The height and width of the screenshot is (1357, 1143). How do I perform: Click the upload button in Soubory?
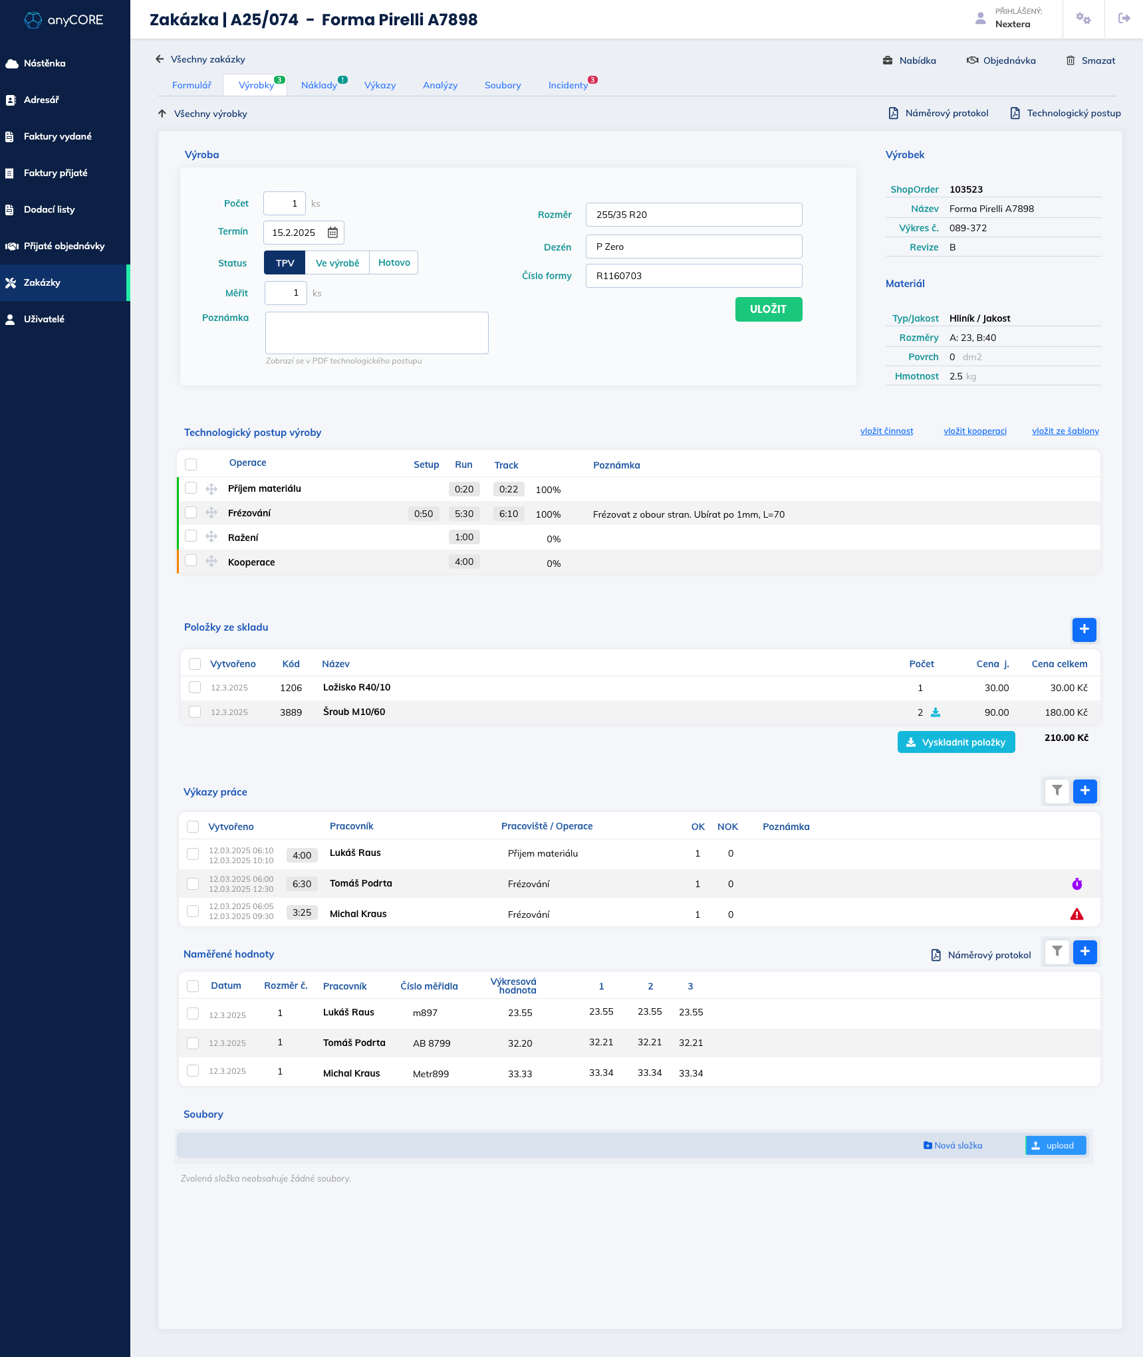coord(1056,1146)
